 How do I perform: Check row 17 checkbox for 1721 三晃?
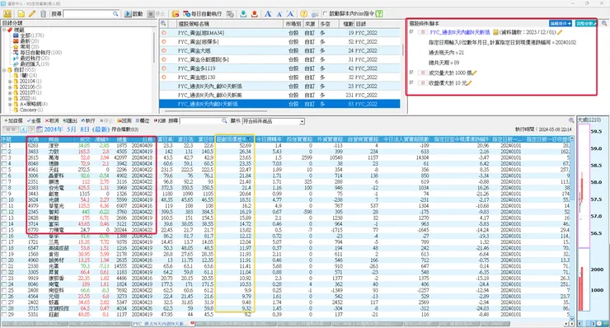3,242
